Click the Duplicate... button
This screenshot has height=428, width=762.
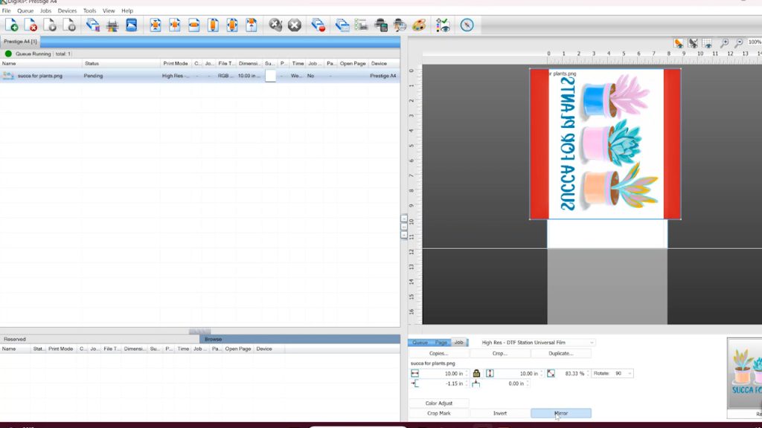coord(560,354)
